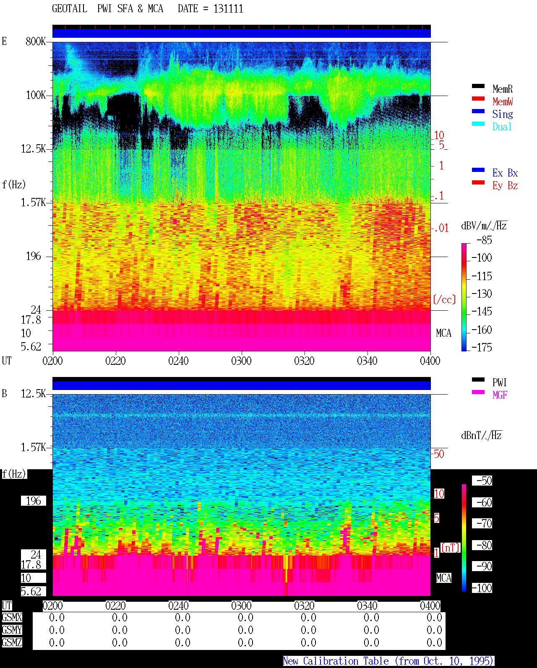Click the -85 color scale value
537x668 pixels.
tap(485, 240)
